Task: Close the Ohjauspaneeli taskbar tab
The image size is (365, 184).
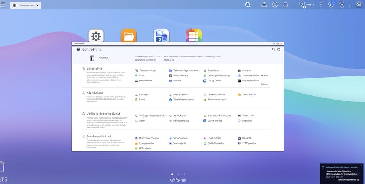Action: click(x=37, y=5)
